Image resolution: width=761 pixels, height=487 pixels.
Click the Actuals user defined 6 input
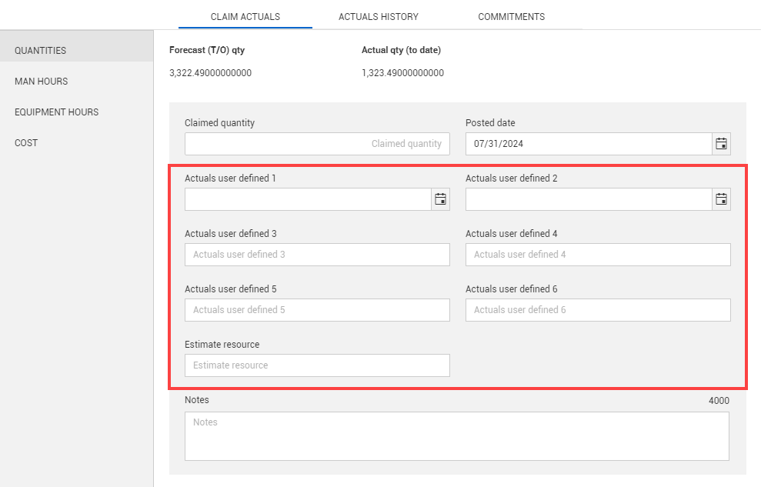click(598, 310)
